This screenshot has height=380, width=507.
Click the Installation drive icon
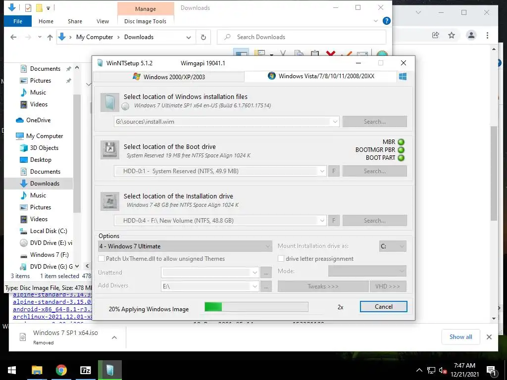tap(109, 201)
